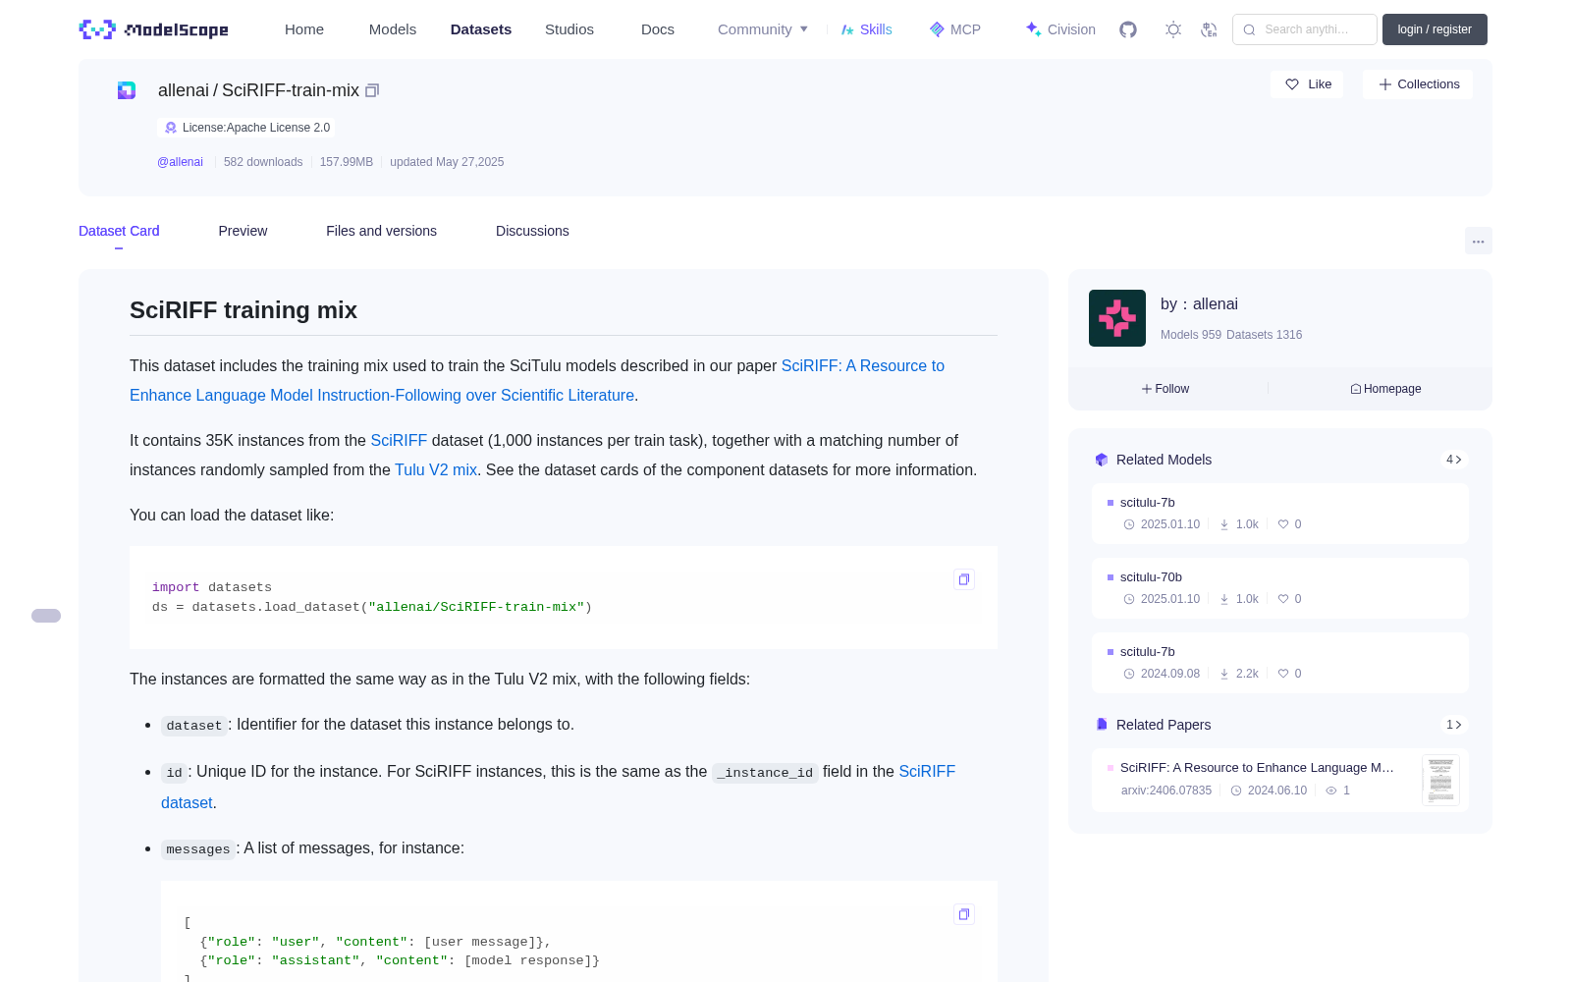Screen dimensions: 1571x982
Task: Open scitulu-70b related model
Action: coord(1280,586)
